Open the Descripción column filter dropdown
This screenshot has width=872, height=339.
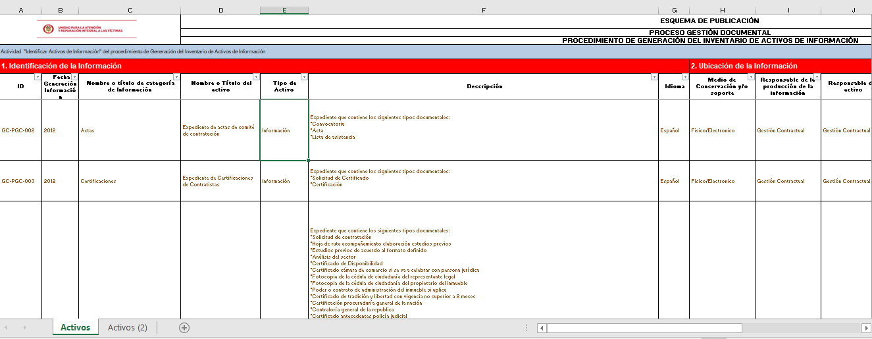click(654, 77)
